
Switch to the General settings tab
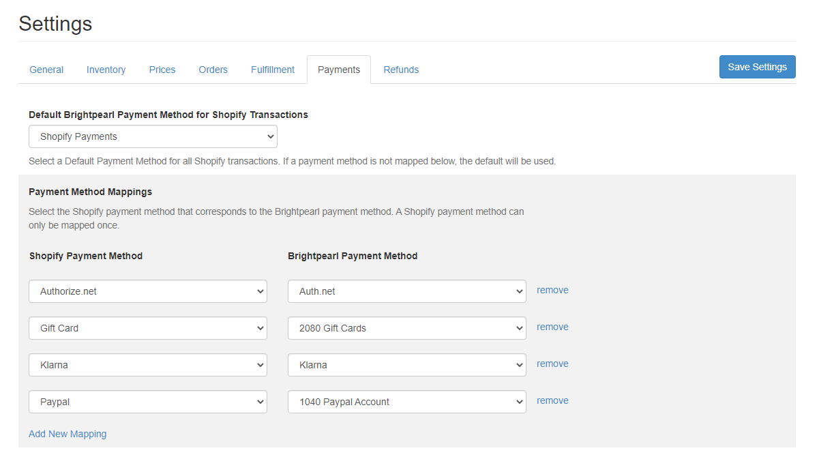(x=46, y=70)
